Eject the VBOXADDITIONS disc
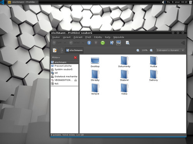Image resolution: width=193 pixels, height=144 pixels. (x=76, y=80)
